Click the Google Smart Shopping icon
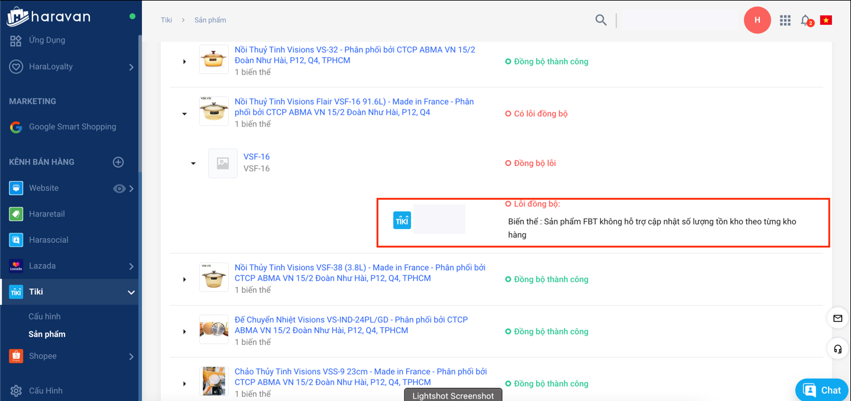This screenshot has width=851, height=401. coord(16,127)
